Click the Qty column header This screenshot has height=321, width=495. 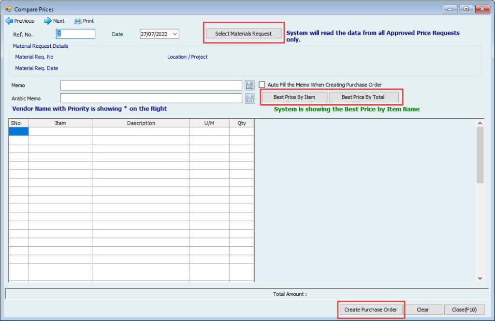pos(242,123)
